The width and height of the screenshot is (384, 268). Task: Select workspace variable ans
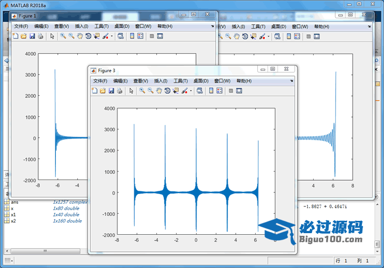coord(15,202)
